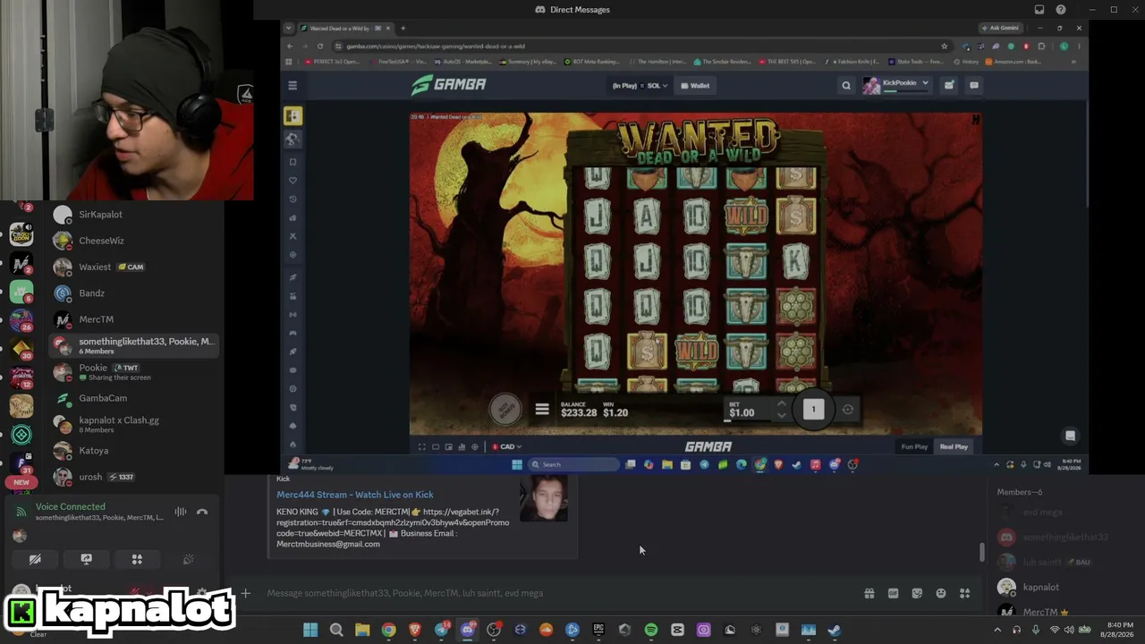Open Google Chrome from taskbar

(388, 630)
